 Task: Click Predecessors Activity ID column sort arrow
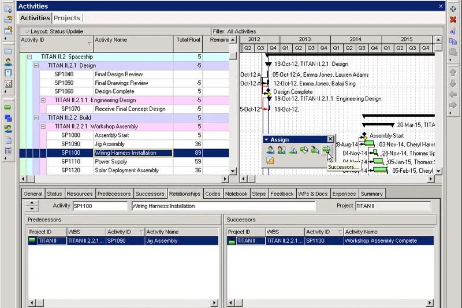point(141,232)
